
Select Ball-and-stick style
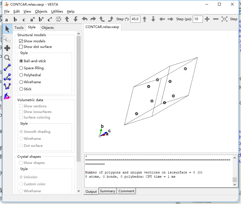pyautogui.click(x=21, y=61)
